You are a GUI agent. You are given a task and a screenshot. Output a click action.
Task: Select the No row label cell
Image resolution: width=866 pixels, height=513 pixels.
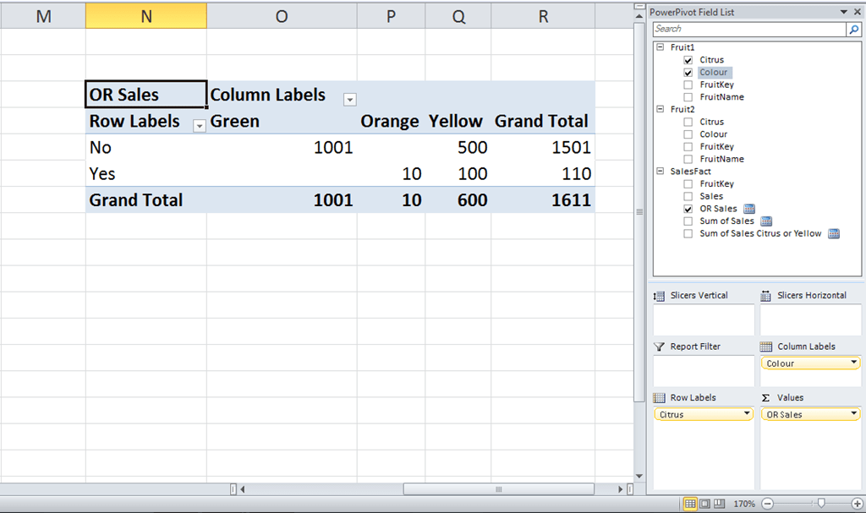click(146, 147)
